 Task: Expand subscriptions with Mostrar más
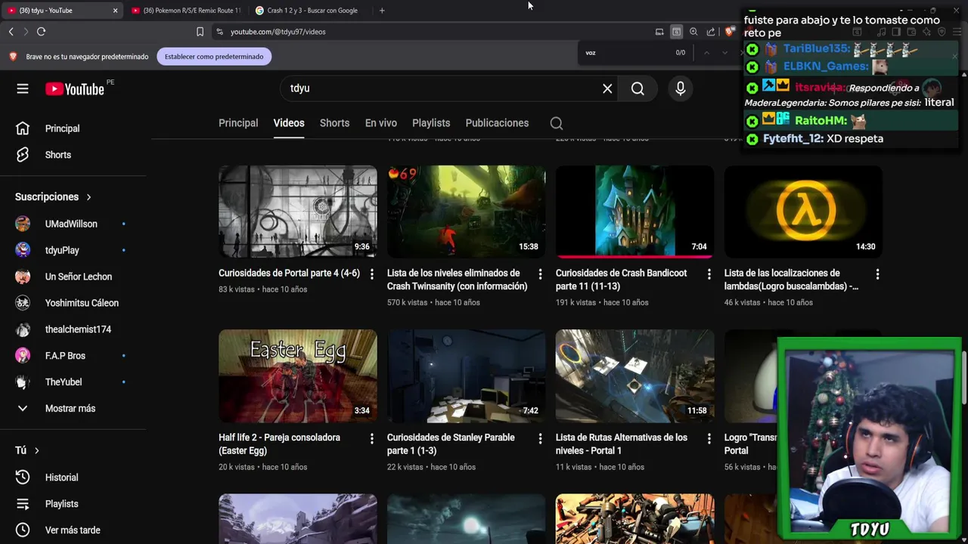coord(70,409)
